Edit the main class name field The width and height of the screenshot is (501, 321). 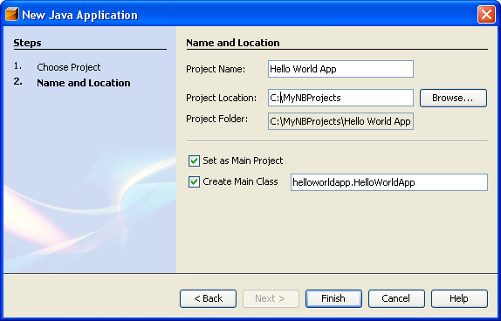click(x=389, y=182)
